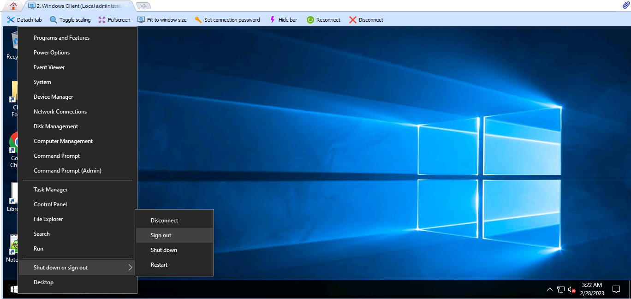This screenshot has height=299, width=631.
Task: Click the Home tab icon
Action: click(x=13, y=6)
